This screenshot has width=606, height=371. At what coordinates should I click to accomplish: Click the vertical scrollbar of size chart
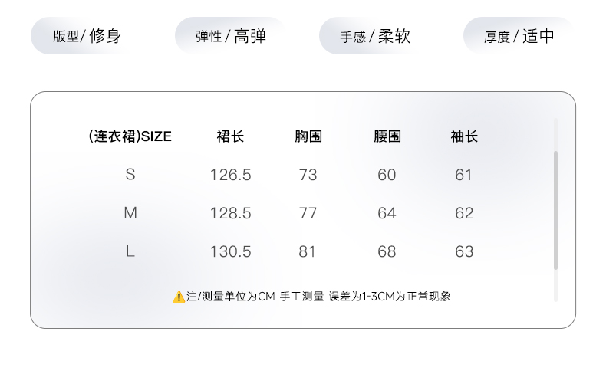(x=555, y=209)
